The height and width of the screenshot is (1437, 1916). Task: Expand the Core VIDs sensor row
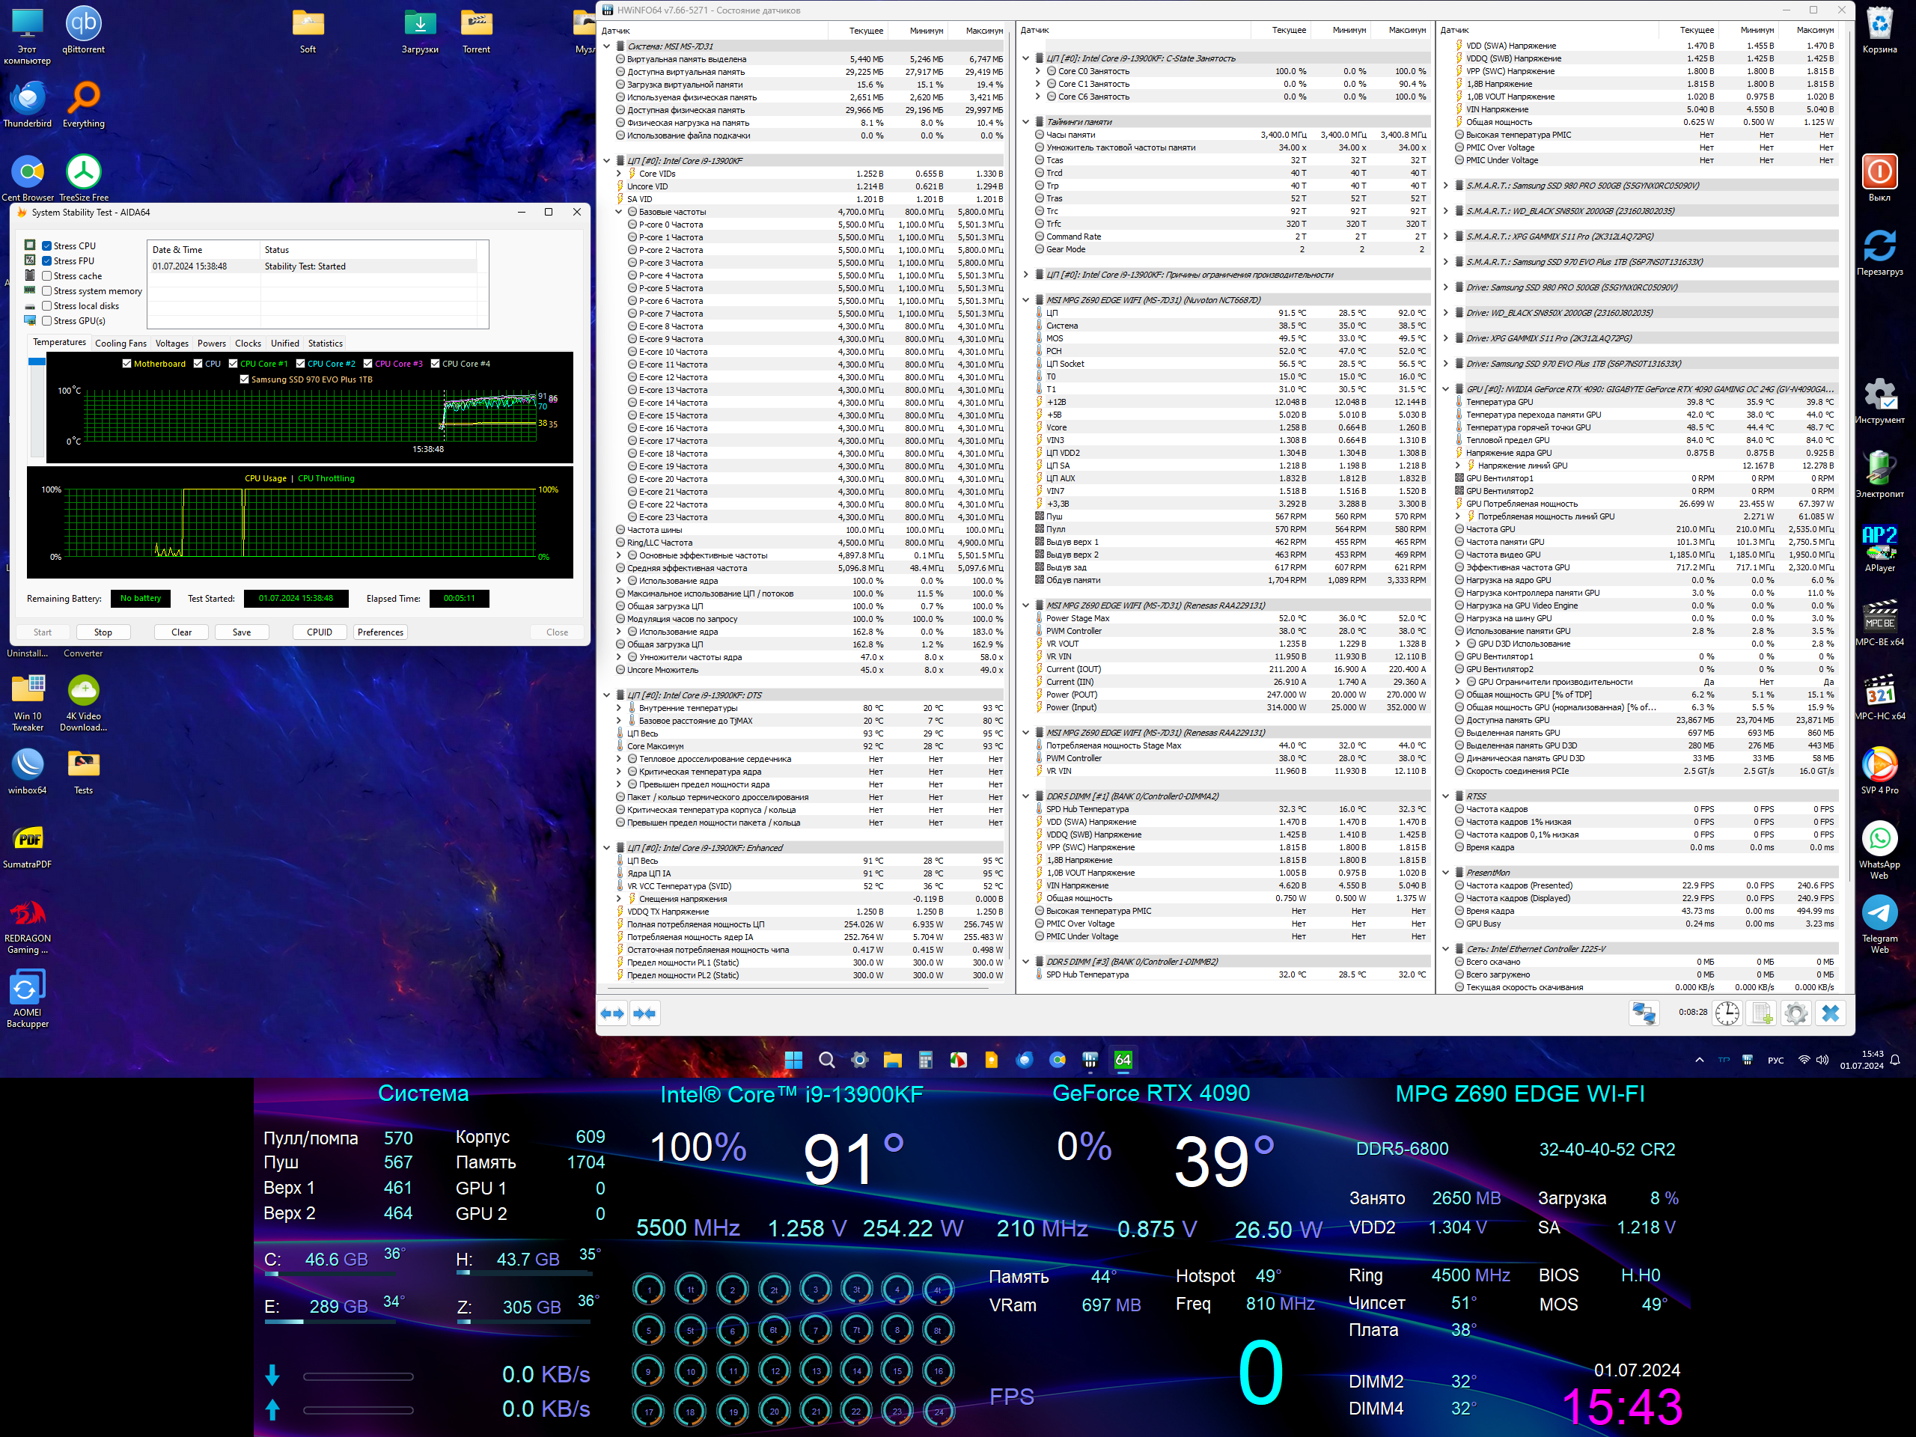[618, 174]
